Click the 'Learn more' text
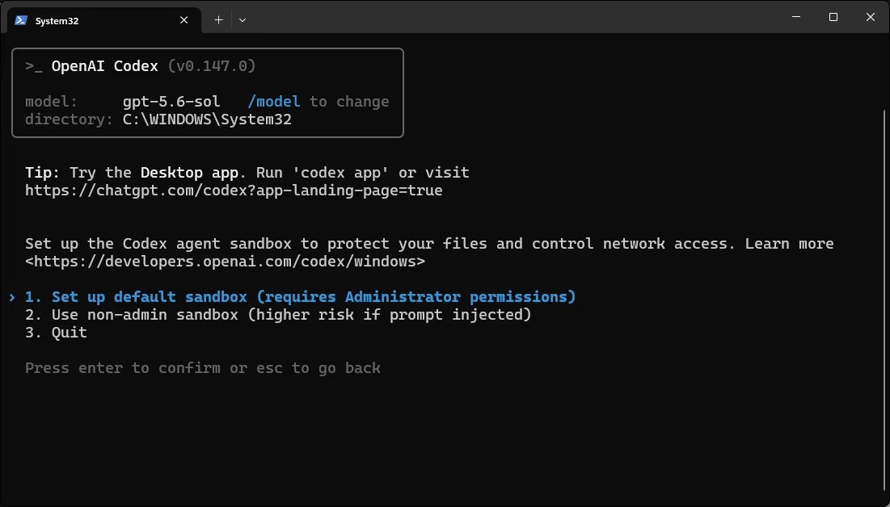The height and width of the screenshot is (507, 890). click(x=789, y=243)
